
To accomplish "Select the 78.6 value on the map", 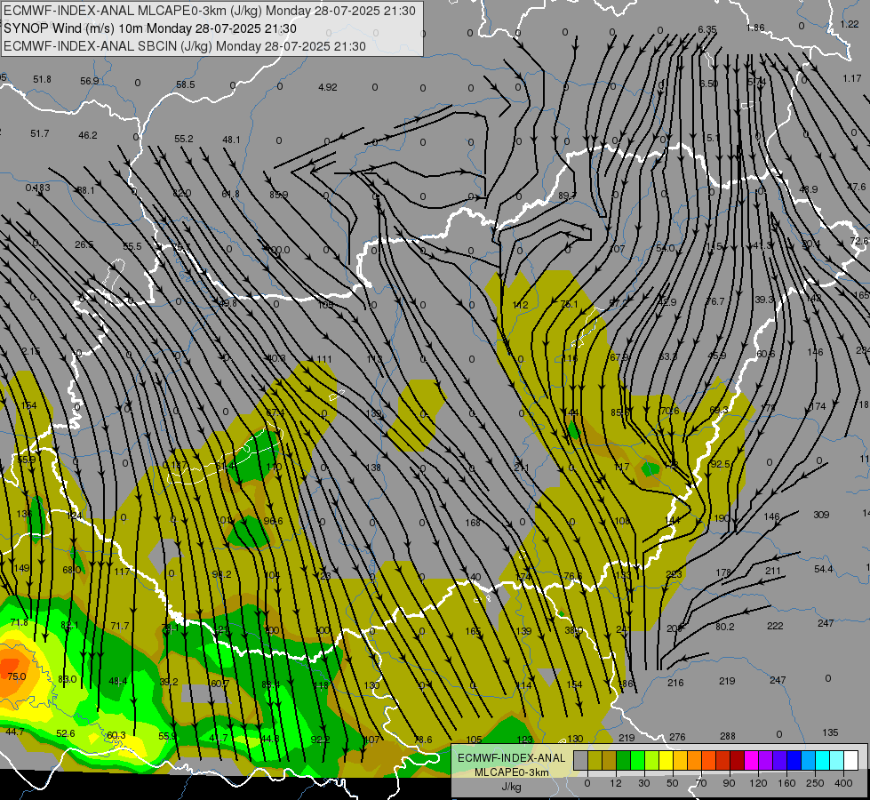I will click(423, 740).
